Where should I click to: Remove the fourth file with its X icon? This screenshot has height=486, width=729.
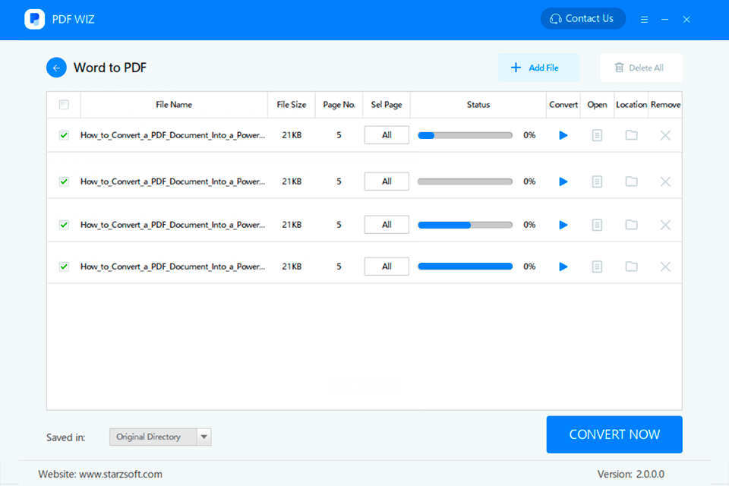[665, 267]
